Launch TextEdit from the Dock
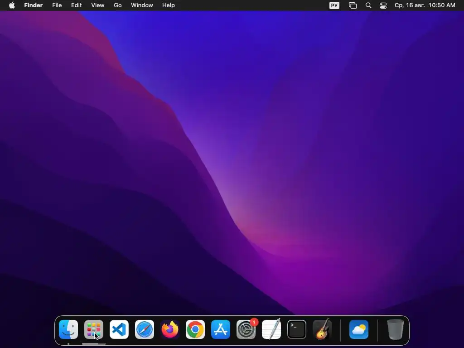 click(271, 329)
